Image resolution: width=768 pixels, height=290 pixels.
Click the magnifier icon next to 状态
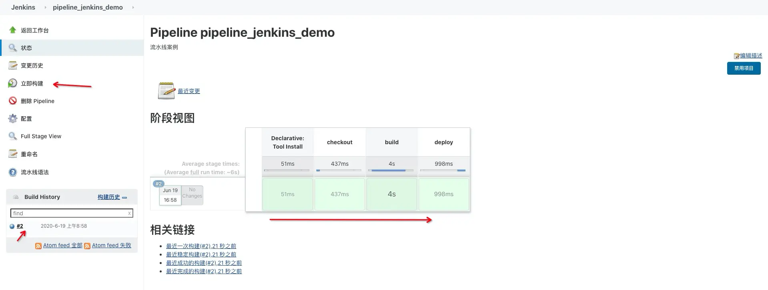(13, 48)
